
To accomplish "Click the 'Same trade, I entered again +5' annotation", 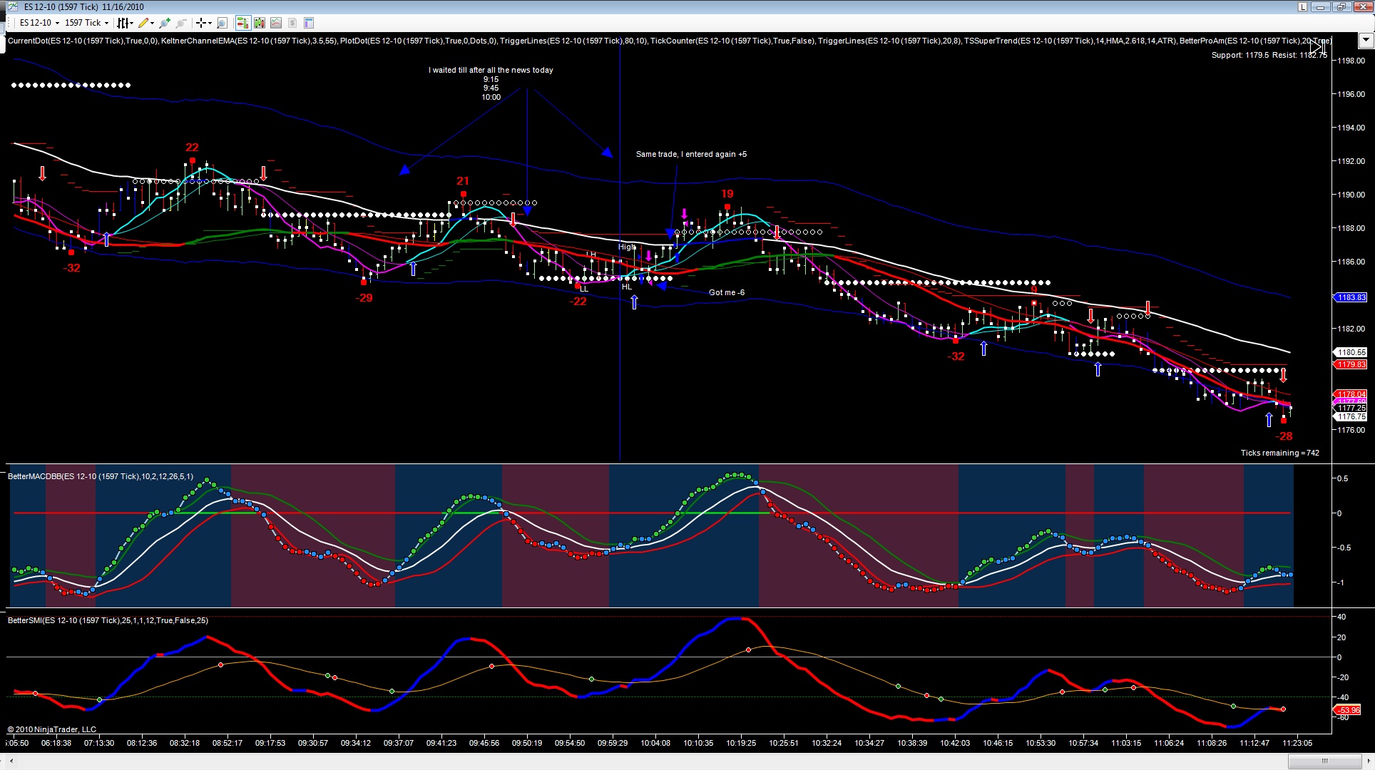I will (x=691, y=154).
